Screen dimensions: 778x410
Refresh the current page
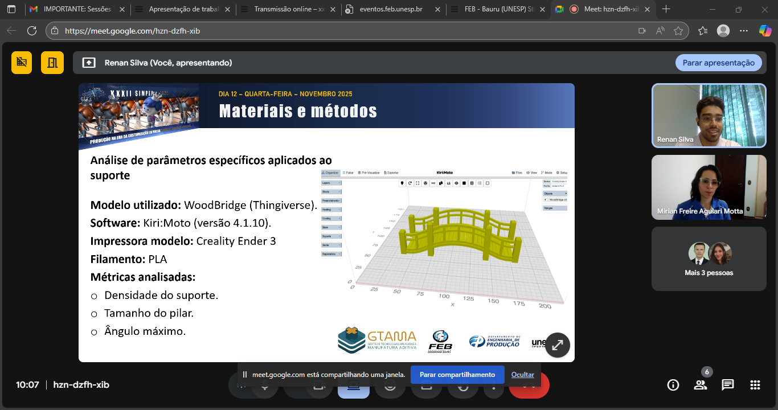click(32, 31)
